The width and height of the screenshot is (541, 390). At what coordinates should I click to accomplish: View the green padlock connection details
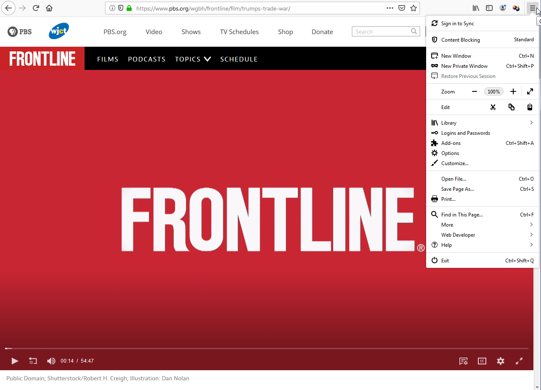coord(129,8)
